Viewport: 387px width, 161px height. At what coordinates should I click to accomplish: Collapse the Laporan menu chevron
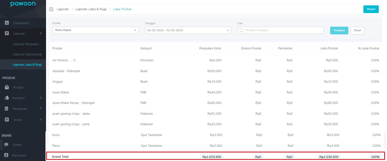click(41, 34)
